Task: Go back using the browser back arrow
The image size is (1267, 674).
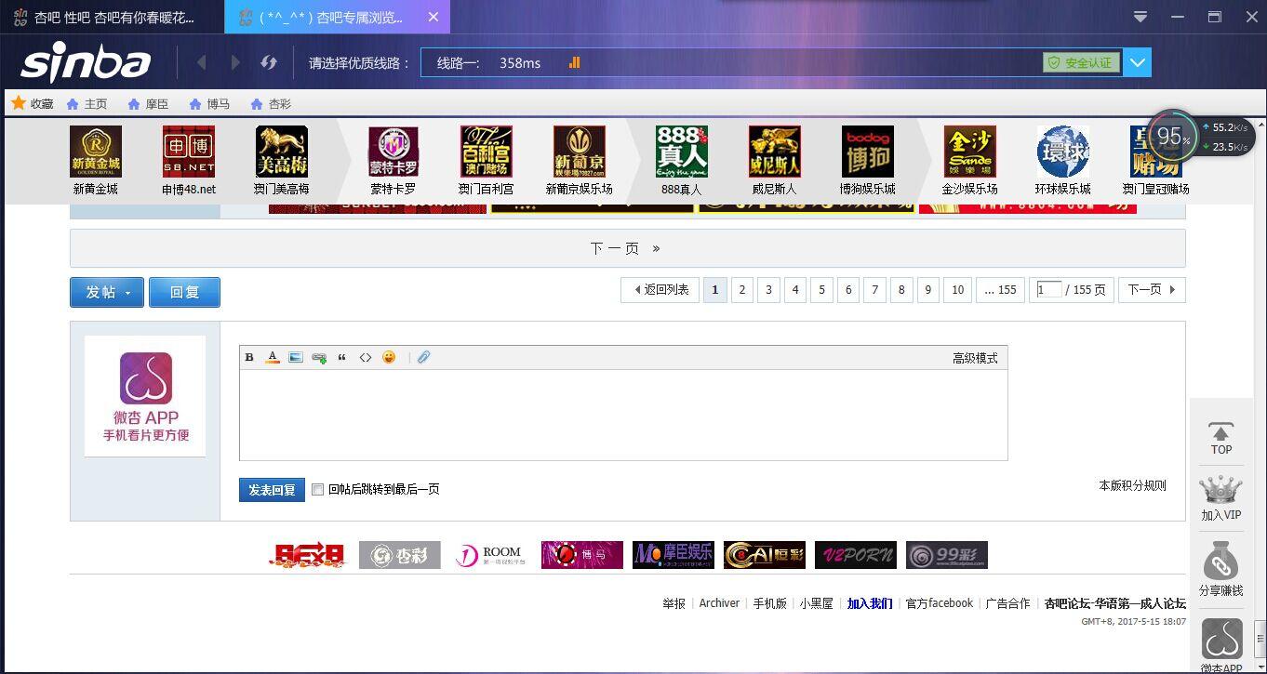Action: pos(202,62)
